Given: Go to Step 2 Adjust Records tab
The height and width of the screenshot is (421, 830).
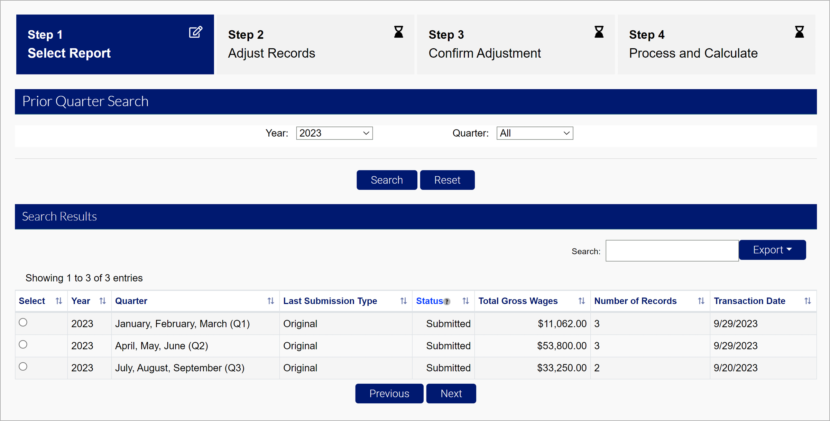Looking at the screenshot, I should point(315,44).
